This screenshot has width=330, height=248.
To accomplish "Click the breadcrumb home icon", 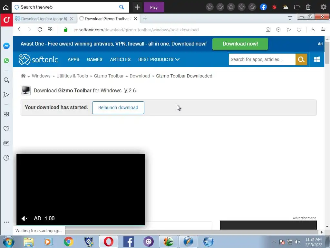I will click(23, 76).
